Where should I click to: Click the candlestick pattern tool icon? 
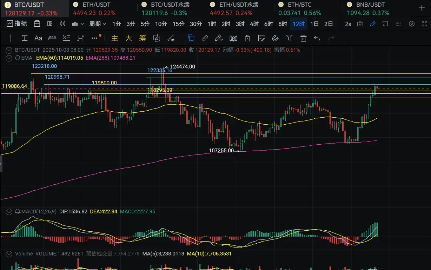(233, 38)
